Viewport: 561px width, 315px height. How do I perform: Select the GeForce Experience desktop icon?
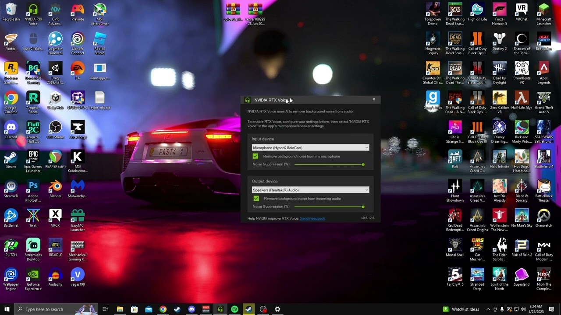(x=33, y=279)
